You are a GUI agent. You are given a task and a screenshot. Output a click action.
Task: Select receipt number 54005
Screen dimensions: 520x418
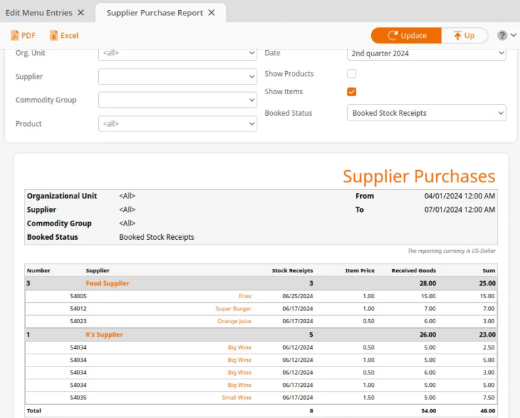coord(79,296)
